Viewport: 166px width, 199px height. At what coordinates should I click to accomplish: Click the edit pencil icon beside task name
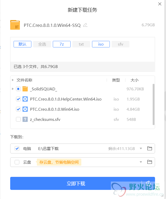(x=85, y=25)
